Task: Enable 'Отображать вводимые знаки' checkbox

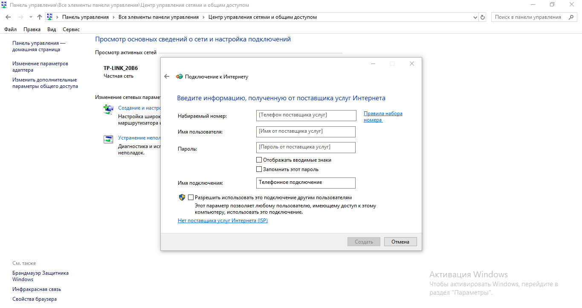Action: pos(259,160)
